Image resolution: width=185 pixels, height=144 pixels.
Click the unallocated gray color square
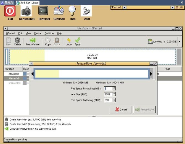pos(25,83)
